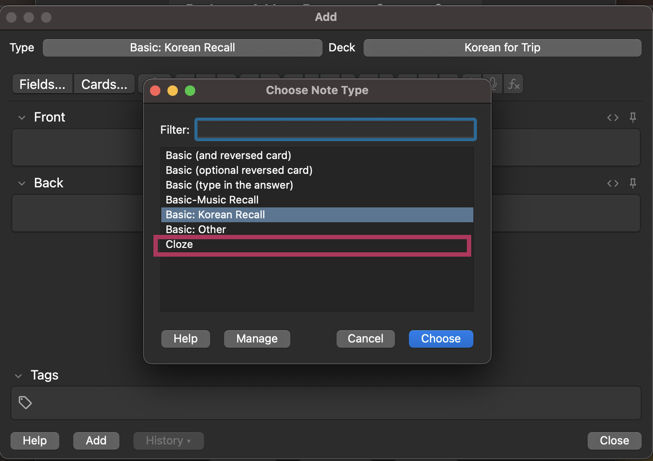This screenshot has width=653, height=461.
Task: Open the History dropdown
Action: coord(168,441)
